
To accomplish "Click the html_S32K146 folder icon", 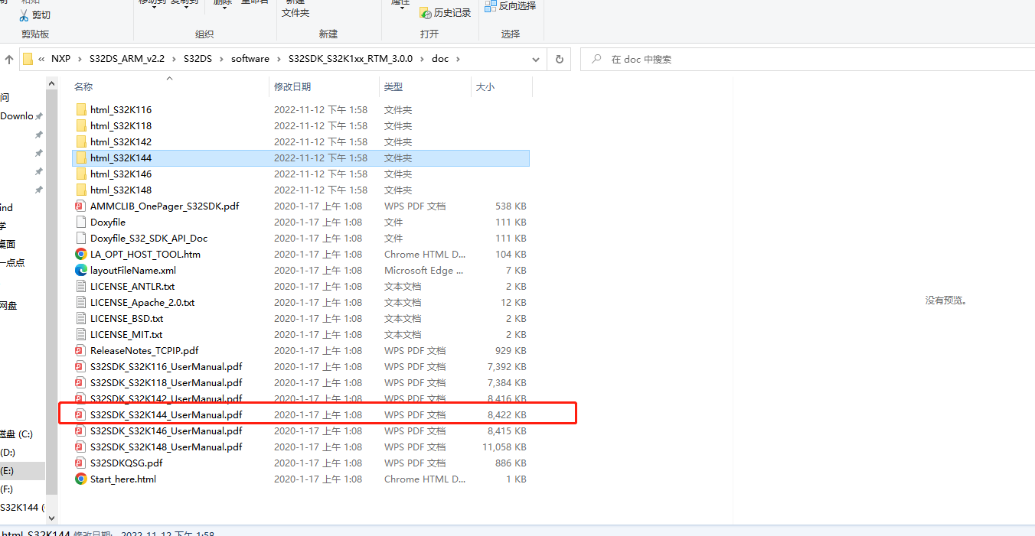I will [81, 174].
